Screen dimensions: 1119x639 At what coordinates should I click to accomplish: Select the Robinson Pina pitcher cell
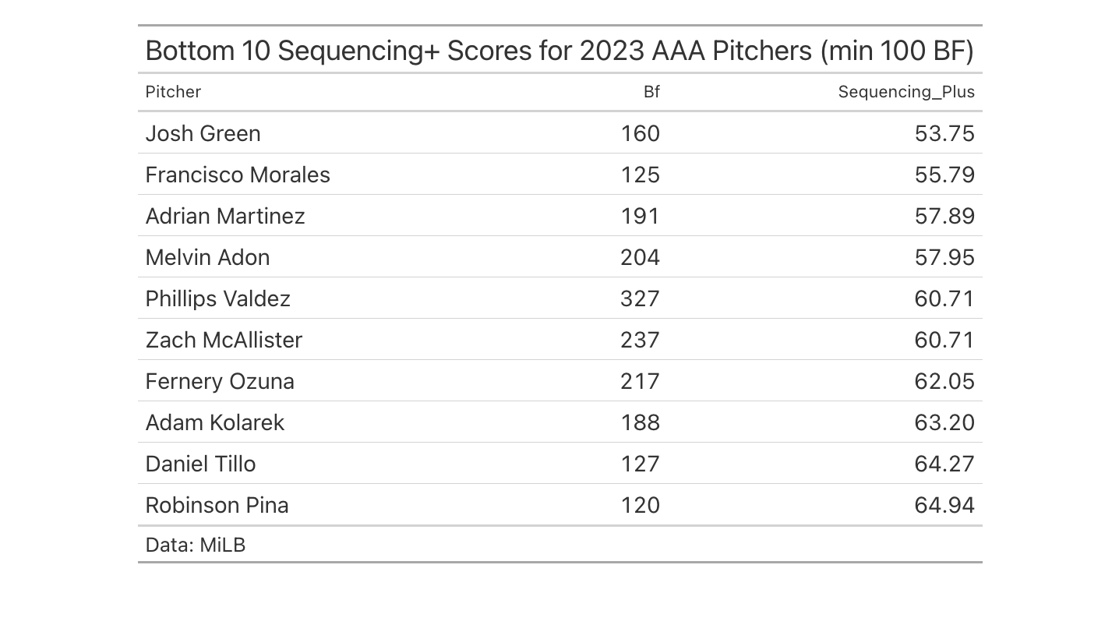pos(217,505)
